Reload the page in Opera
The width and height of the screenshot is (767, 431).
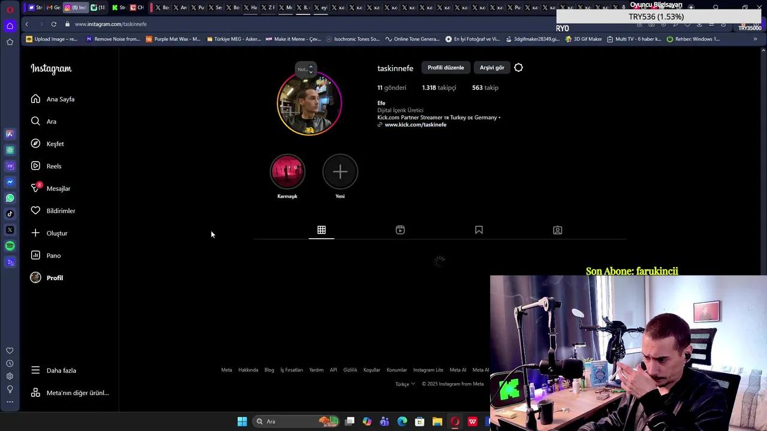point(54,24)
